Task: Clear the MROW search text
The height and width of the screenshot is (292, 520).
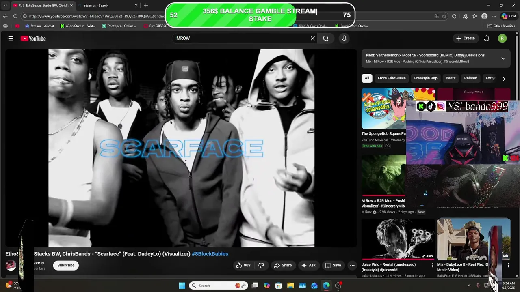Action: pos(313,38)
